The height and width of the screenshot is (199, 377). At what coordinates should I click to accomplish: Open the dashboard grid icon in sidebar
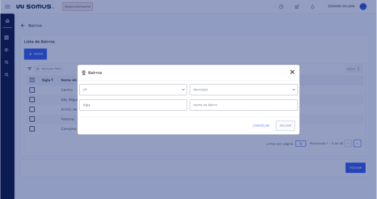click(7, 37)
